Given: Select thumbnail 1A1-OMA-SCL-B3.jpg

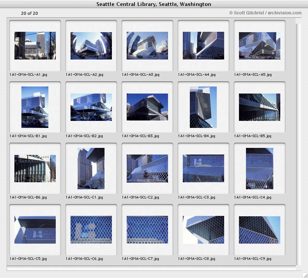Looking at the screenshot, I should [147, 107].
